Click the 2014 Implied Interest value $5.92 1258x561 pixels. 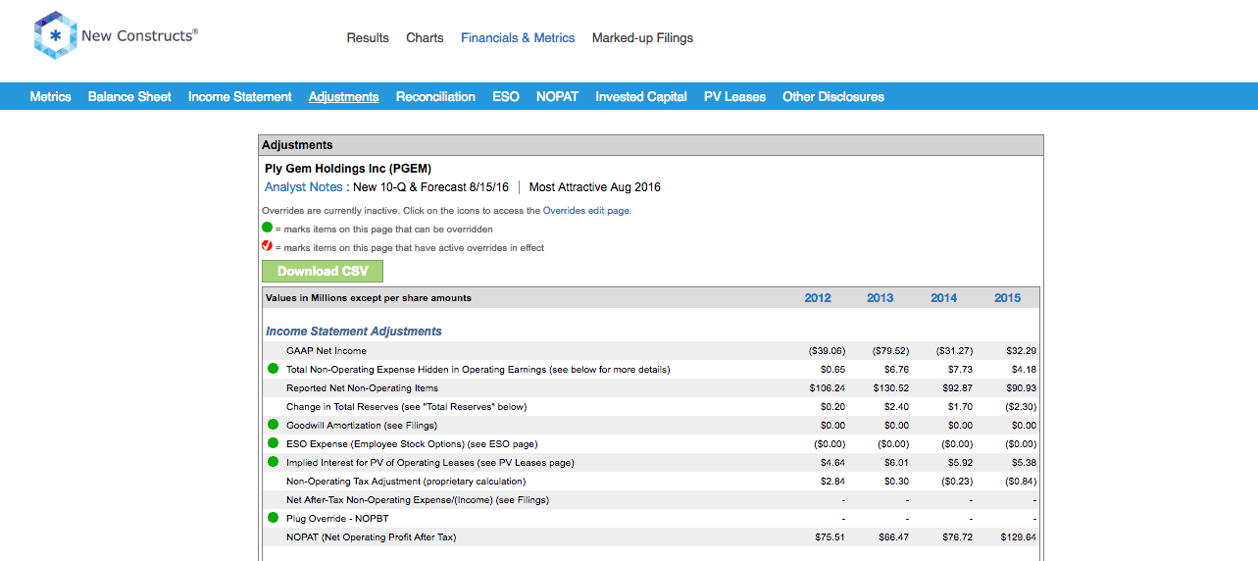pos(960,462)
